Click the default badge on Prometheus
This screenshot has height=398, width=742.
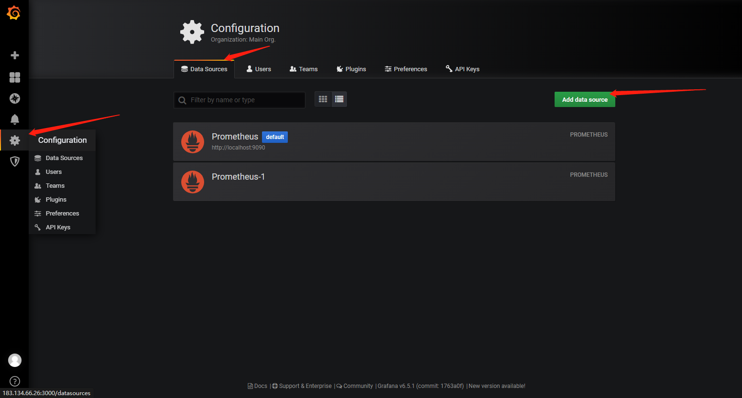point(275,137)
